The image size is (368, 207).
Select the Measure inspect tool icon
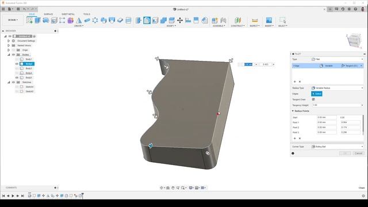[255, 21]
